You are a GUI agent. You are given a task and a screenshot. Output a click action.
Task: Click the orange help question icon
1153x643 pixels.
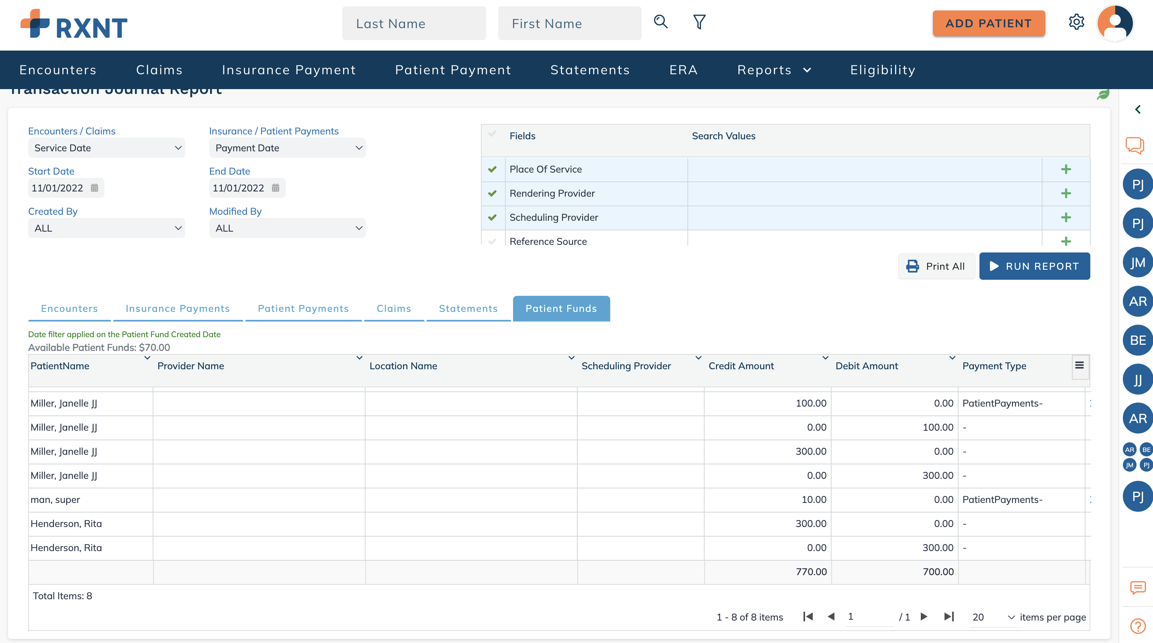1137,626
